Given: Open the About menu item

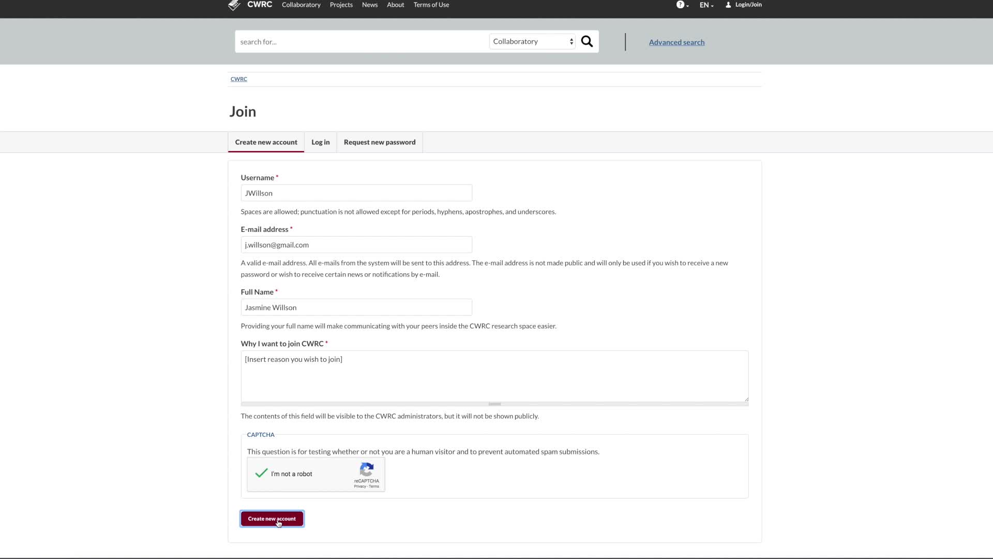Looking at the screenshot, I should click(x=396, y=5).
